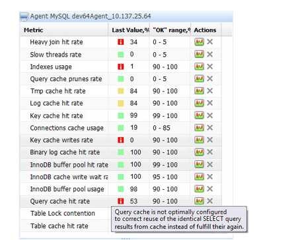
Task: Click value 53 in Query cache hit rate row
Action: [133, 201]
